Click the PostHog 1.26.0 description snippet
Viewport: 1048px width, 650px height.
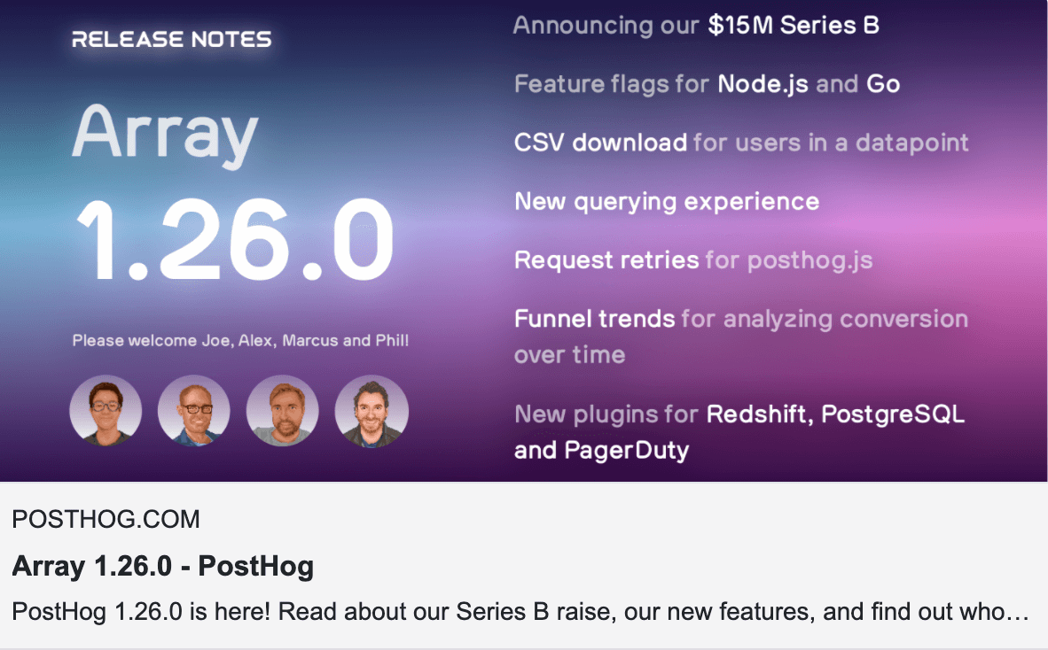click(x=520, y=612)
